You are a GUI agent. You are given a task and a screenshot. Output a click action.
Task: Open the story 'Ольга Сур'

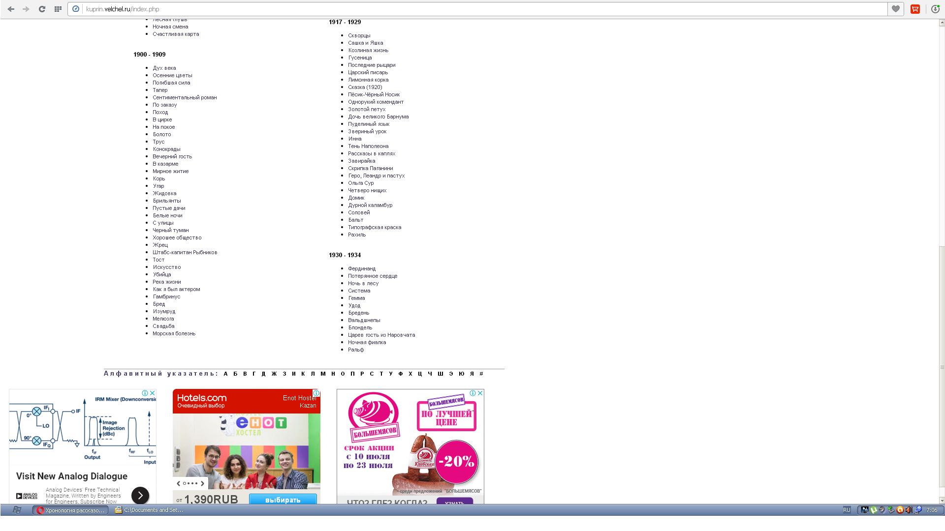tap(361, 183)
